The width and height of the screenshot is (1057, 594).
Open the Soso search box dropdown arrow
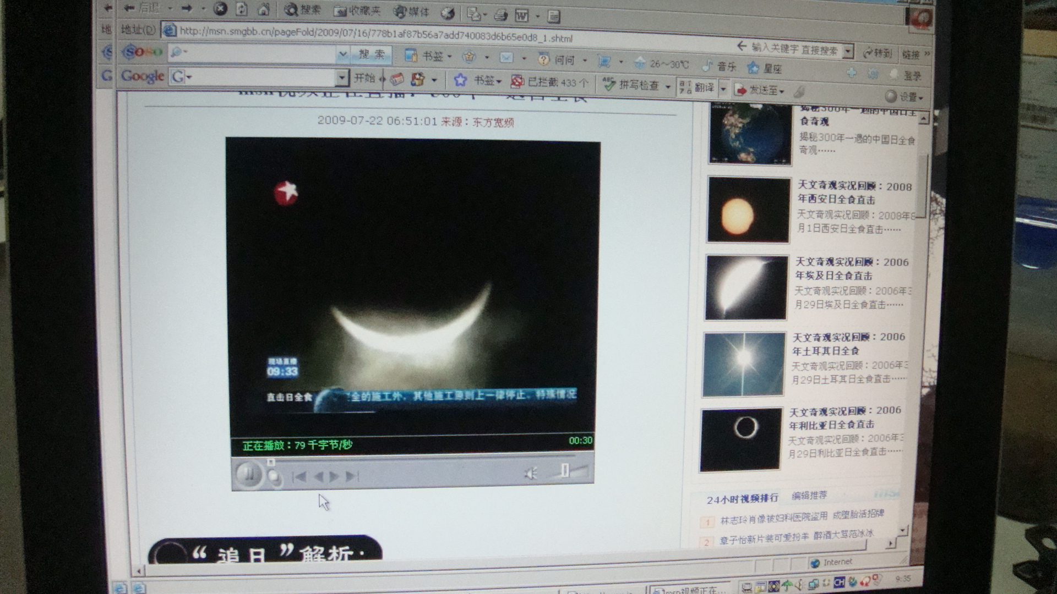click(342, 54)
